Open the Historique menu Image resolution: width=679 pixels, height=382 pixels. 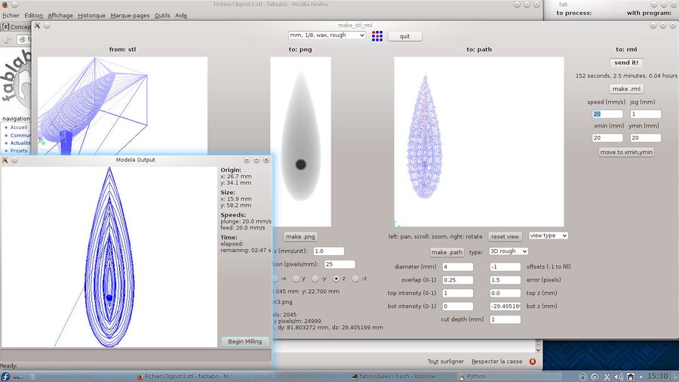[x=91, y=15]
